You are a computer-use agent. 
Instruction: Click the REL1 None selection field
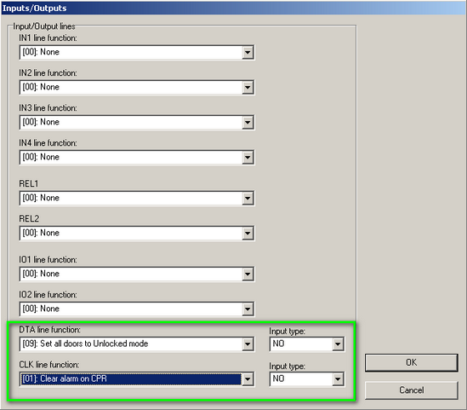click(131, 198)
